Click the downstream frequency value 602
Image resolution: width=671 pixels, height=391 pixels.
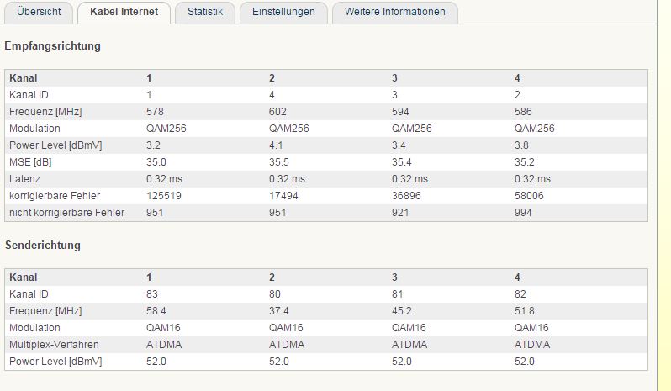[x=277, y=112]
